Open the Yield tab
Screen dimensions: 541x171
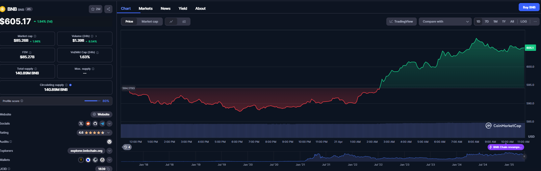point(183,8)
